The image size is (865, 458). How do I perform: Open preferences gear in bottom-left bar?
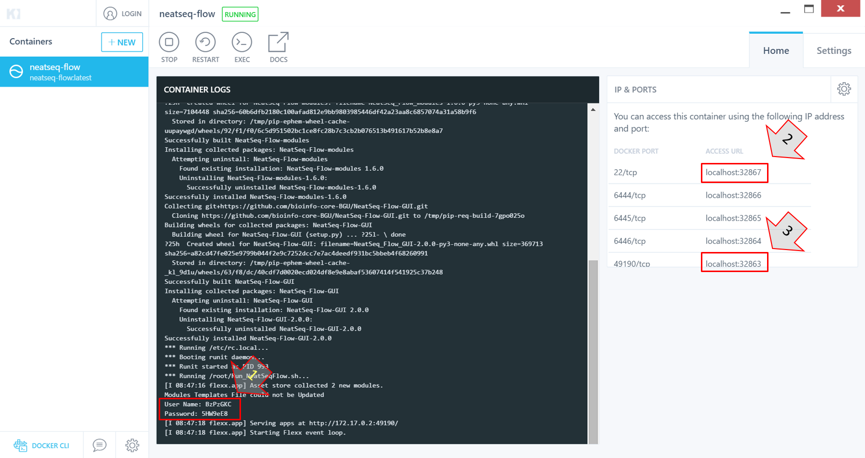pyautogui.click(x=132, y=445)
